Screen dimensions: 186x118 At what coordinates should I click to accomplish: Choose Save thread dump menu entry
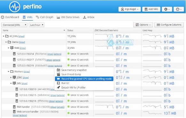pyautogui.click(x=84, y=74)
